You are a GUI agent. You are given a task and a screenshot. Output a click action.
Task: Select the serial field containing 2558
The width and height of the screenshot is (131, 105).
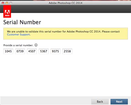[67, 51]
